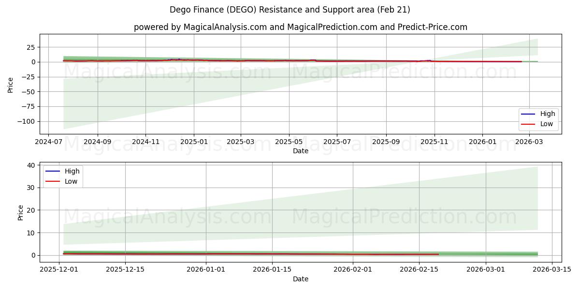Click the upper chart date label 2025-01
This screenshot has width=580, height=290.
[194, 142]
